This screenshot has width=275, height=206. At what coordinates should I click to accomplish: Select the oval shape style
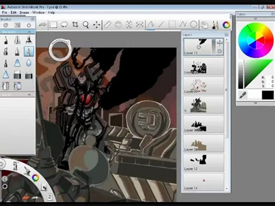coord(194,25)
